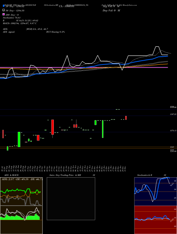Click the 'ADX signal:' label

point(9,32)
